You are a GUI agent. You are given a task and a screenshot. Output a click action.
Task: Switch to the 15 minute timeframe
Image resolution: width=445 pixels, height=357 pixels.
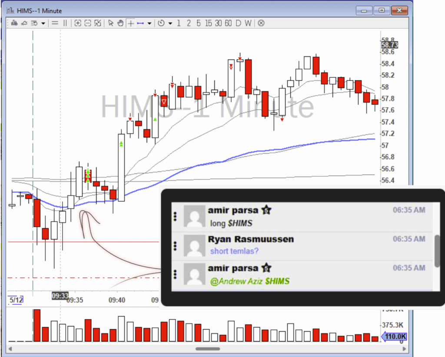(x=209, y=23)
